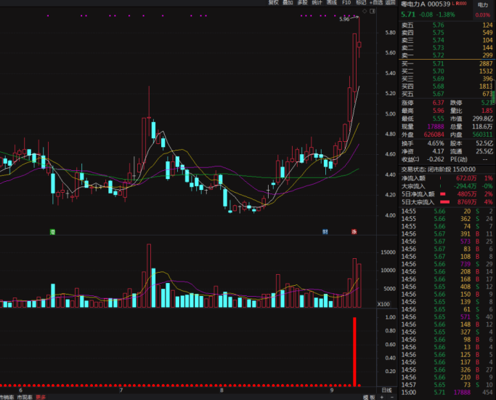
Task: Click the 标记 mark tool
Action: pos(361,3)
